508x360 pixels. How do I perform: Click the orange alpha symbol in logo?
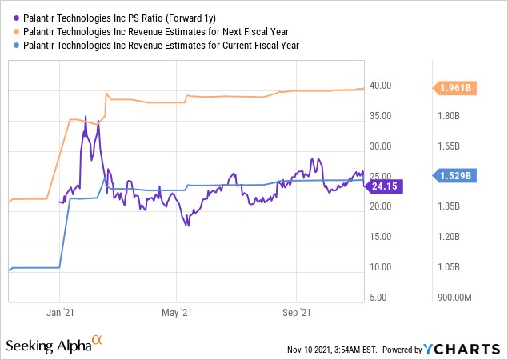97,340
